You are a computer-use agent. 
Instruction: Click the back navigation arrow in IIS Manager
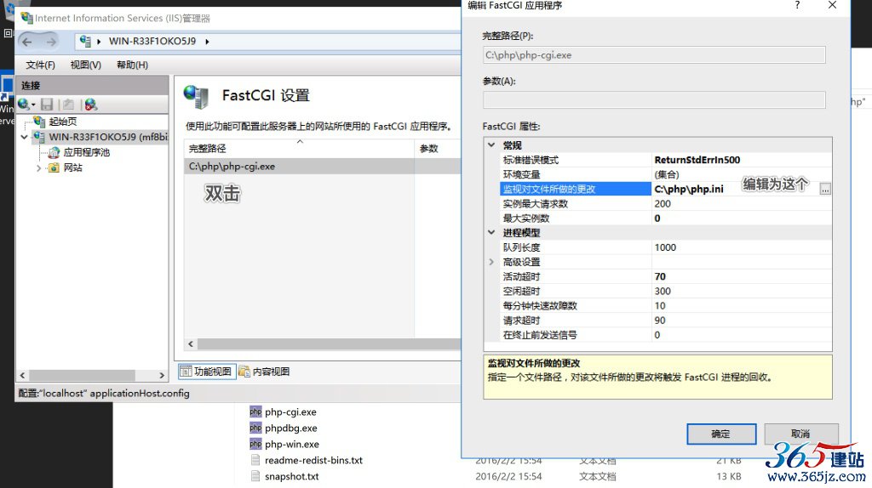tap(27, 42)
